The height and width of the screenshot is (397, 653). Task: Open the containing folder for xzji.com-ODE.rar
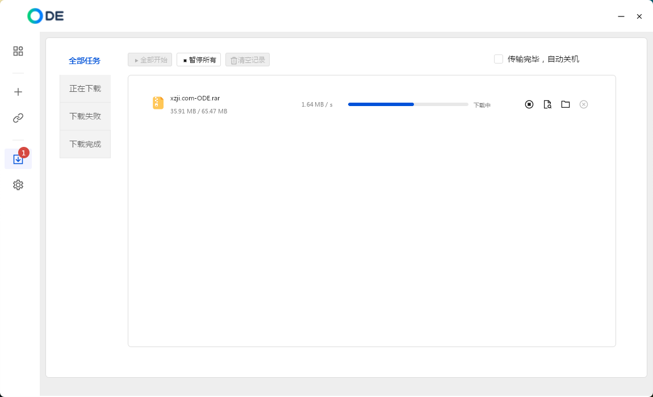click(566, 104)
